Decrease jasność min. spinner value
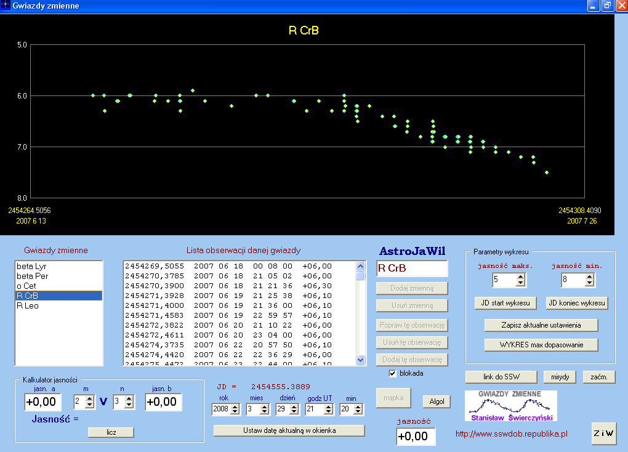Image resolution: width=628 pixels, height=452 pixels. pos(589,283)
